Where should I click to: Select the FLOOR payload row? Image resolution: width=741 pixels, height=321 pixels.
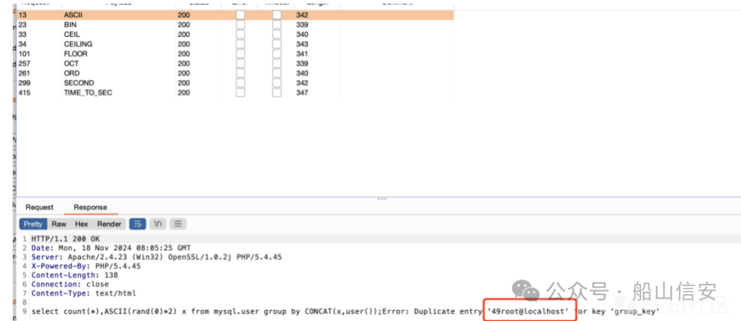pos(235,54)
